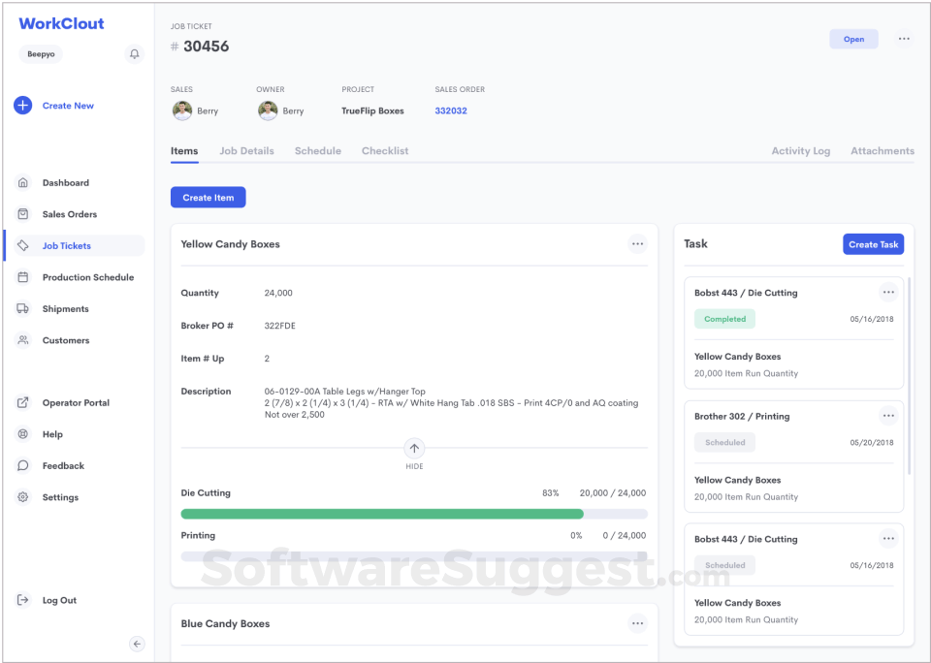The image size is (931, 663).
Task: Click the Create New plus icon
Action: [22, 106]
